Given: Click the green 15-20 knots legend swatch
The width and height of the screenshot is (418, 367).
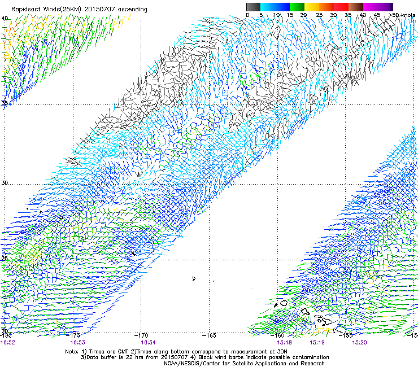Looking at the screenshot, I should tap(297, 7).
